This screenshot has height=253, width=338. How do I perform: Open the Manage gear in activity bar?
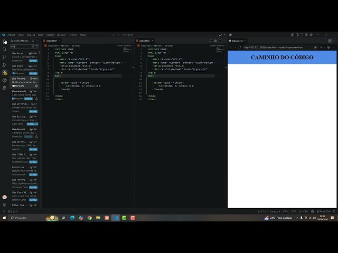(5, 205)
